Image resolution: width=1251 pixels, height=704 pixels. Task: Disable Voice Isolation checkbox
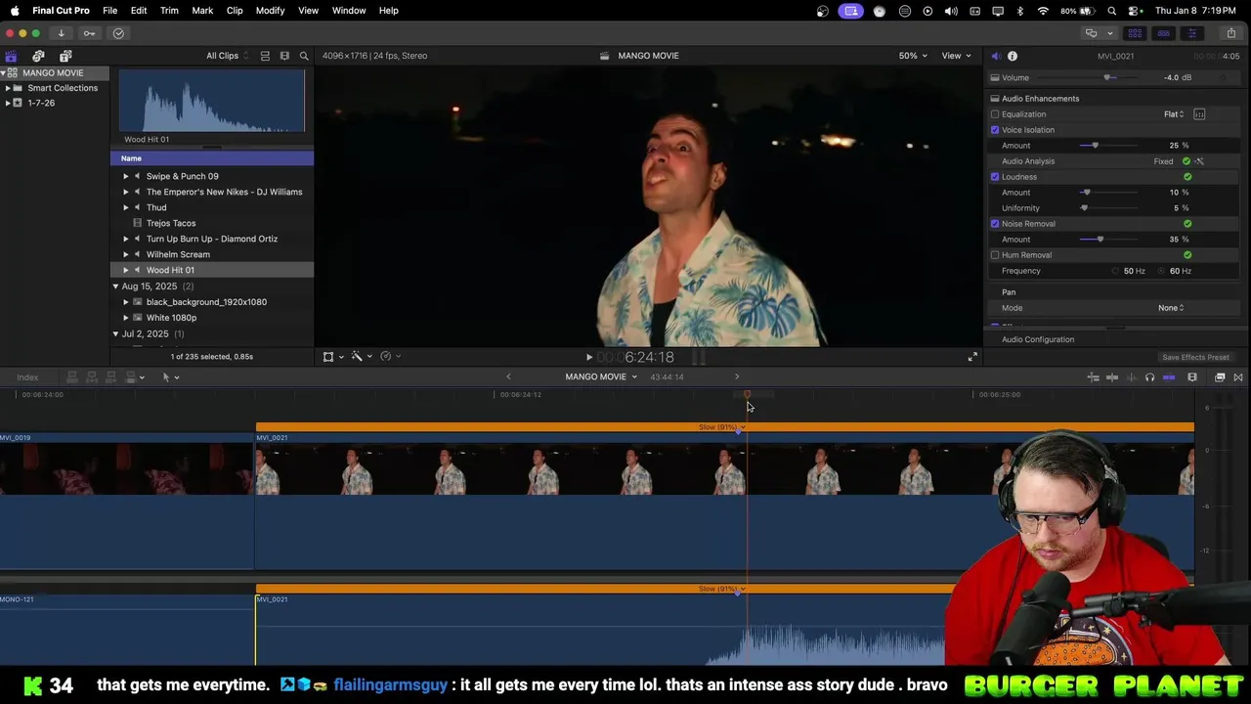[995, 130]
